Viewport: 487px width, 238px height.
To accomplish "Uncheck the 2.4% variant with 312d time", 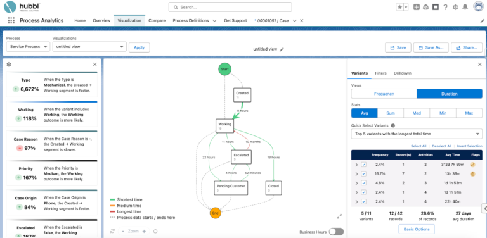I will [x=364, y=165].
